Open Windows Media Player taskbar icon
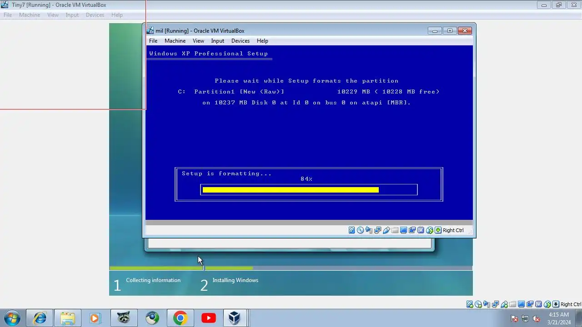 [x=96, y=318]
